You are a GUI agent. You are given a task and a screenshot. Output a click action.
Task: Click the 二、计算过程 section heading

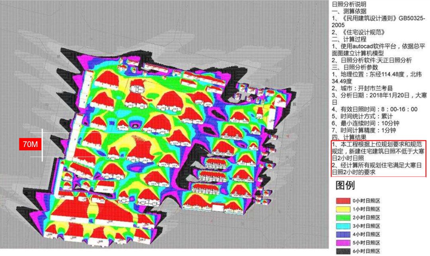click(x=349, y=39)
